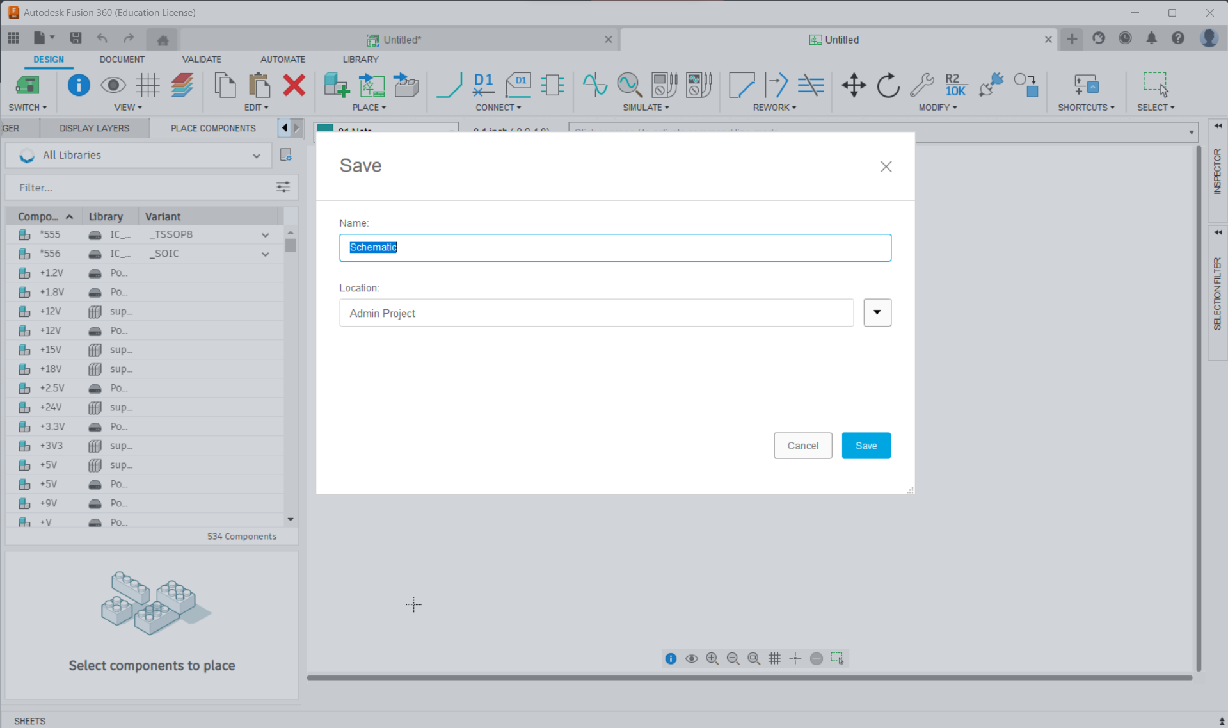Toggle grid icon in bottom navigation bar
The height and width of the screenshot is (728, 1228).
[x=774, y=658]
